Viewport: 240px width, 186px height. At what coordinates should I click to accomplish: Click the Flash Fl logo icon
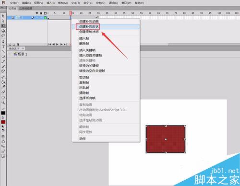click(x=3, y=3)
